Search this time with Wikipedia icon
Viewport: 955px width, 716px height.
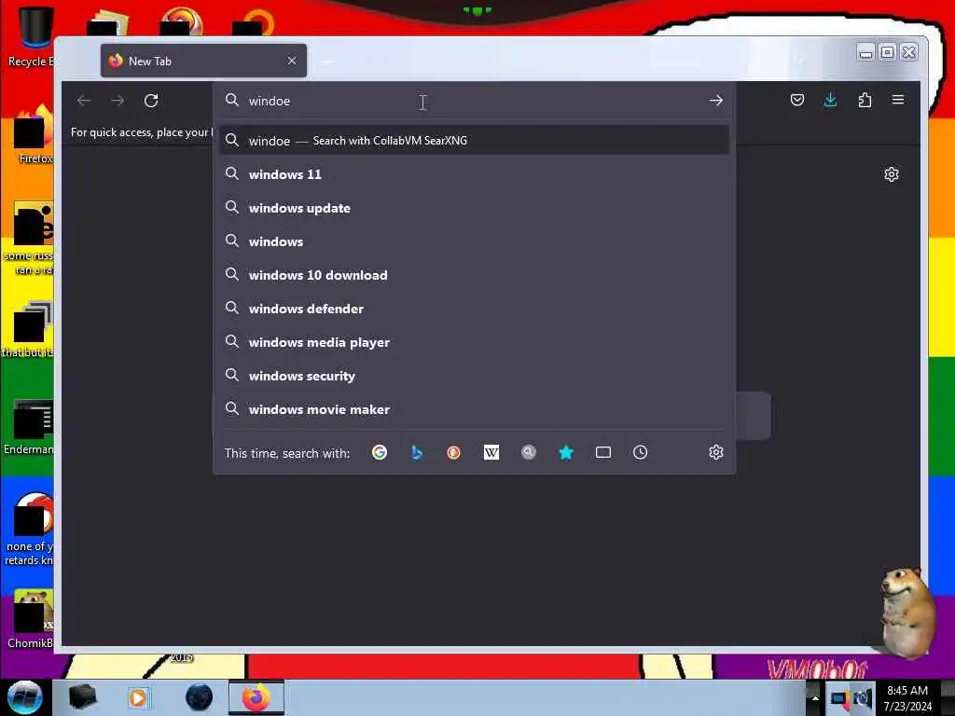[491, 452]
